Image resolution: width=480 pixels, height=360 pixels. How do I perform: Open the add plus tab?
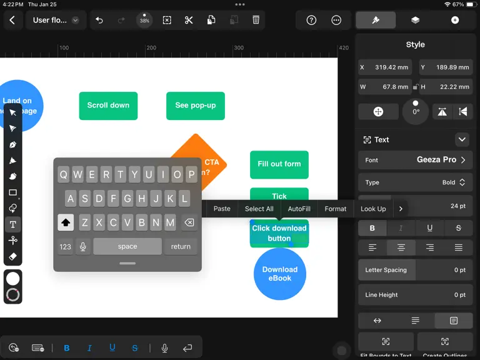[455, 20]
